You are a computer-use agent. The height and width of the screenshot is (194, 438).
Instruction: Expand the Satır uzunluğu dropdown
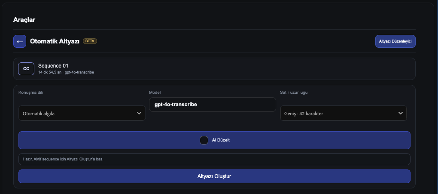(343, 113)
